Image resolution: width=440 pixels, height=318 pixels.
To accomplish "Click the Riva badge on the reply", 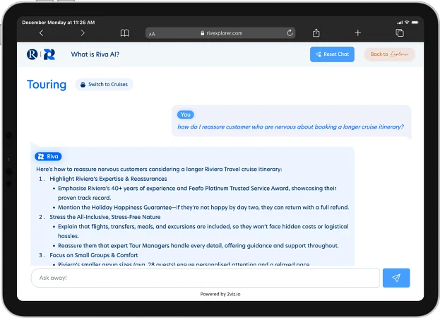I will [48, 156].
